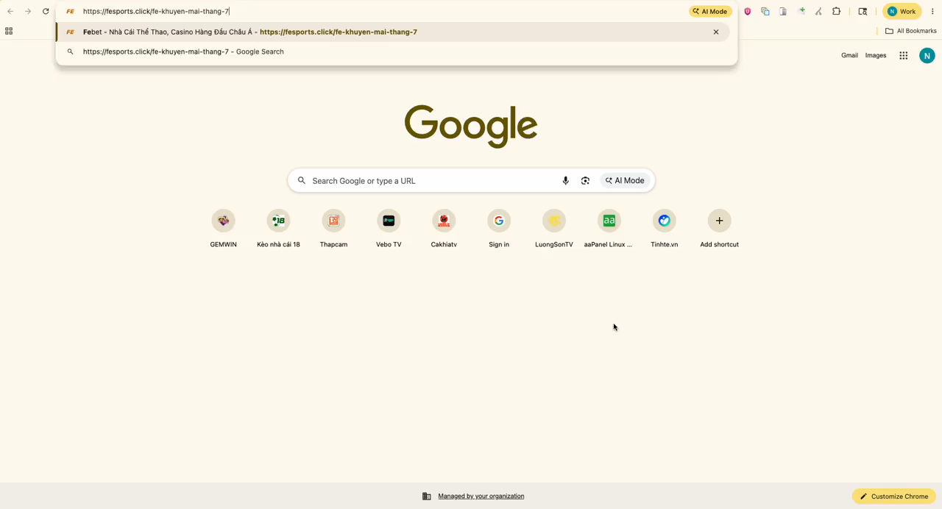The width and height of the screenshot is (942, 509).
Task: Select the Google Search suggestion row
Action: [393, 51]
